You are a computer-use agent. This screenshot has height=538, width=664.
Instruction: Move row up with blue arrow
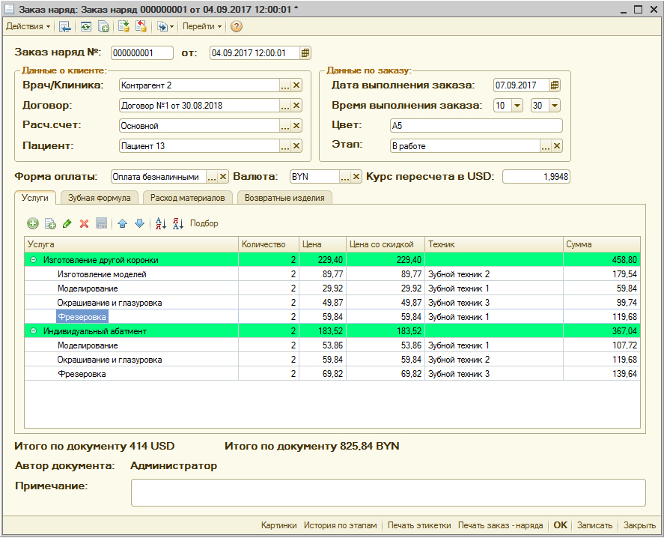point(122,223)
